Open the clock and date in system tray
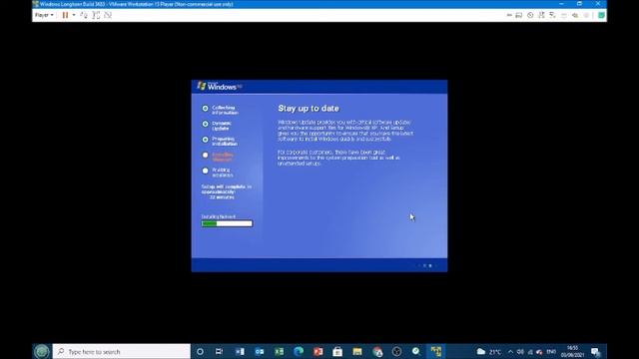This screenshot has width=639, height=359. tap(572, 351)
